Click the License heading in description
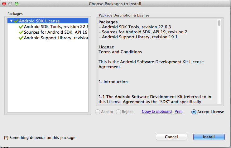Image resolution: width=231 pixels, height=148 pixels. (106, 47)
